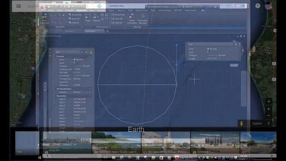The height and width of the screenshot is (161, 286).
Task: Click Color ByLayer swatch in Quick Properties
Action: pyautogui.click(x=208, y=49)
